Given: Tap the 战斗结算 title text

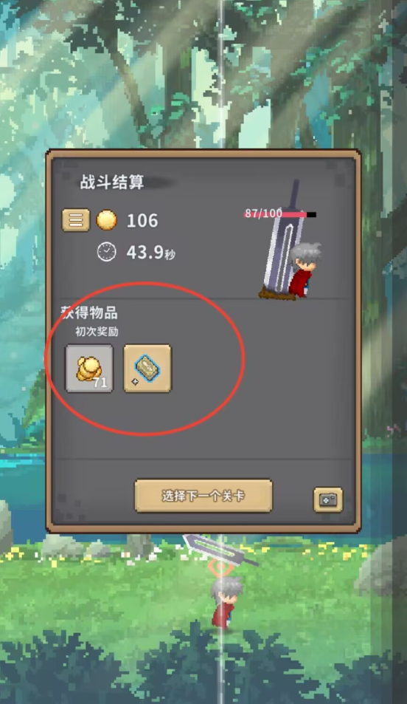Looking at the screenshot, I should (112, 182).
